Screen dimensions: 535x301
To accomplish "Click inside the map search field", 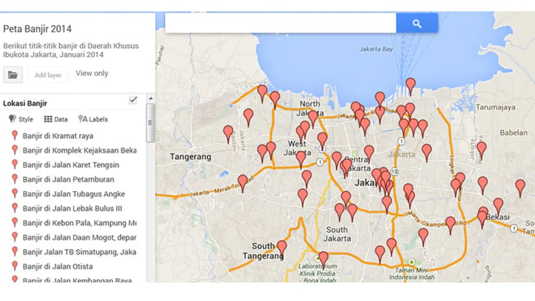I will 280,23.
